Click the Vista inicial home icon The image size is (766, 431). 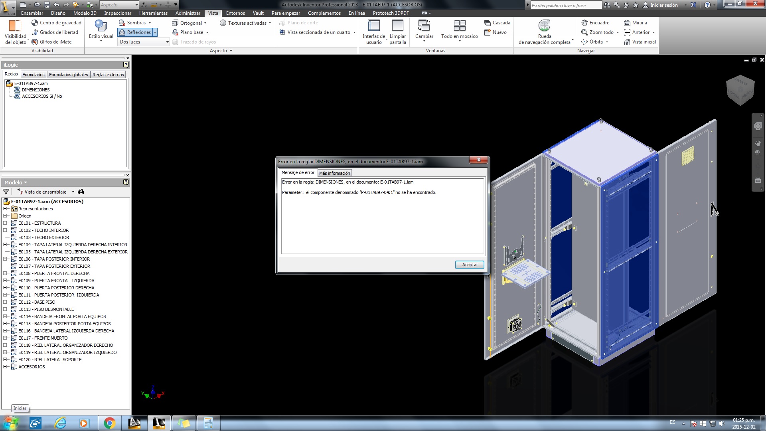coord(627,42)
